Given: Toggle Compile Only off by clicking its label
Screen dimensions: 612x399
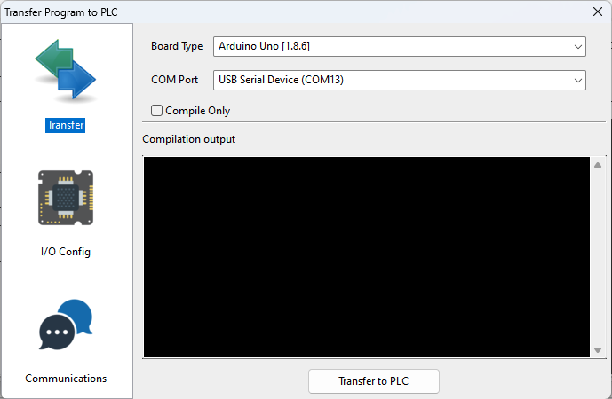Looking at the screenshot, I should (197, 110).
